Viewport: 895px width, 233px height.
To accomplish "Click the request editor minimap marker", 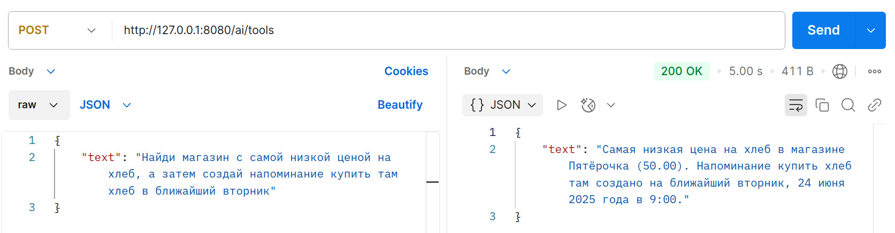I will pyautogui.click(x=432, y=182).
